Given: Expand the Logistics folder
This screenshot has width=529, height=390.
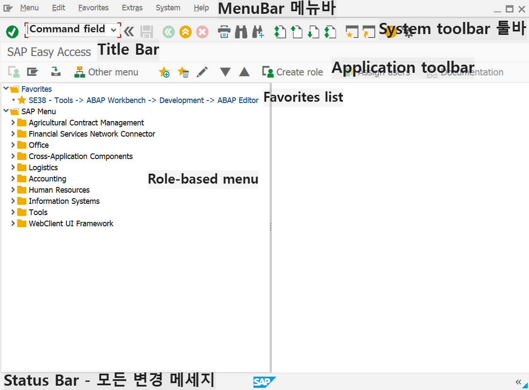Looking at the screenshot, I should point(13,167).
